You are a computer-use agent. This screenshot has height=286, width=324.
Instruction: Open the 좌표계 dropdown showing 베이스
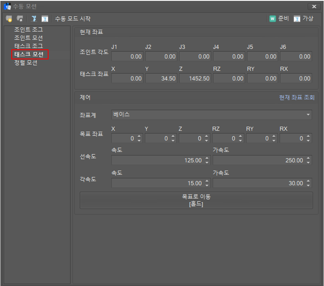click(x=211, y=115)
